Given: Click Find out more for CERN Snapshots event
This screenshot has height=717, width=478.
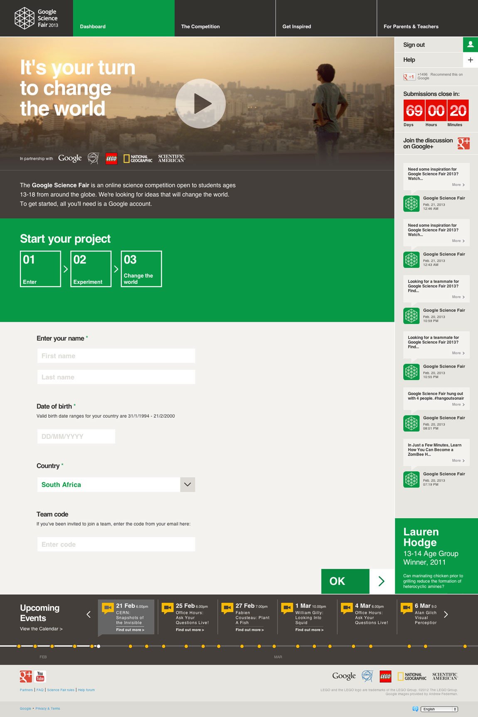Looking at the screenshot, I should (130, 630).
